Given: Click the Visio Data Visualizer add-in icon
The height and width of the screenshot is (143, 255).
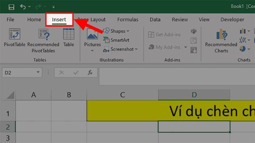Looking at the screenshot, I should click(x=194, y=31).
